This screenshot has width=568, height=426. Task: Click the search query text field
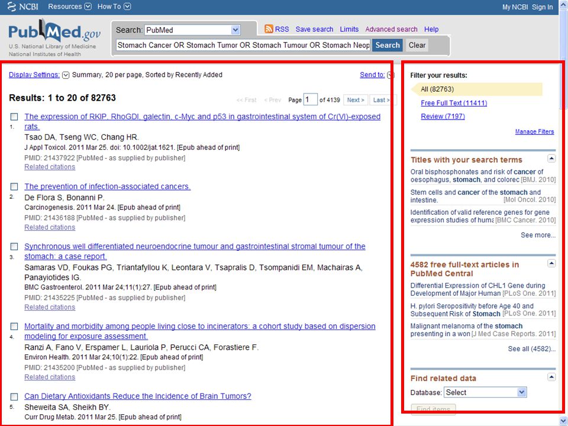pos(243,46)
